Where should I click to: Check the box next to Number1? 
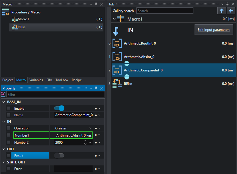pos(9,135)
